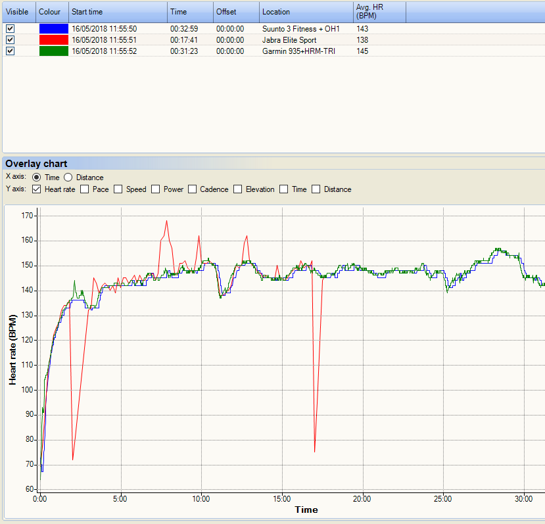Uncheck the Heart rate Y axis checkbox
Screen dimensions: 545x524
click(x=37, y=189)
